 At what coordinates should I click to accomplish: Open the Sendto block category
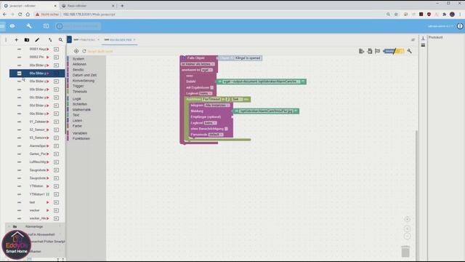[78, 70]
